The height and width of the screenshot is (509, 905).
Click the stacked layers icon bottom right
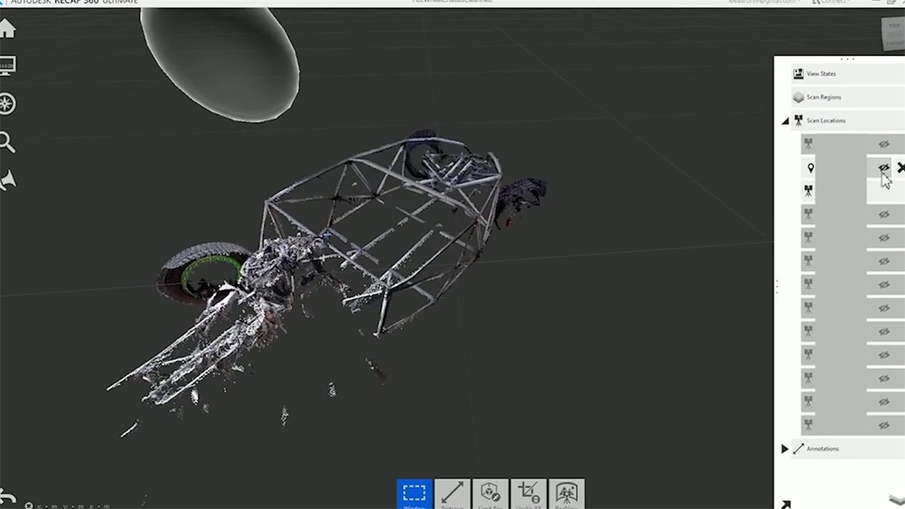897,500
